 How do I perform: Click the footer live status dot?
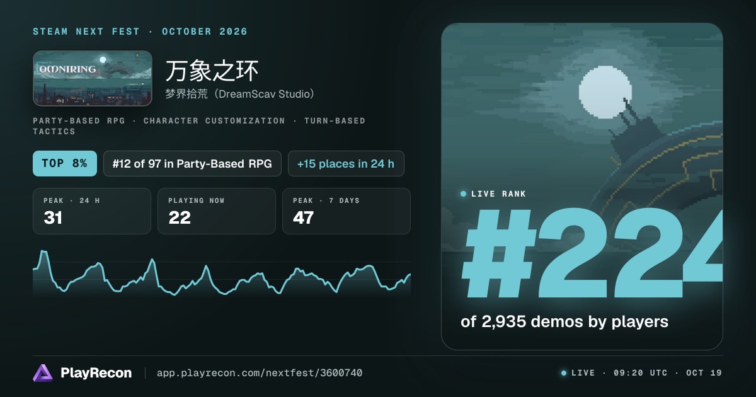pos(564,373)
